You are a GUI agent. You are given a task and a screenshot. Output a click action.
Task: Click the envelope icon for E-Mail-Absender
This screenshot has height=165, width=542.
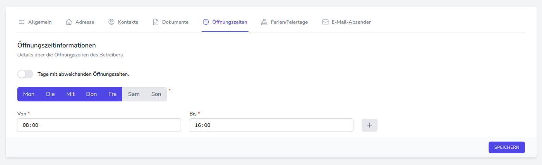pyautogui.click(x=325, y=22)
